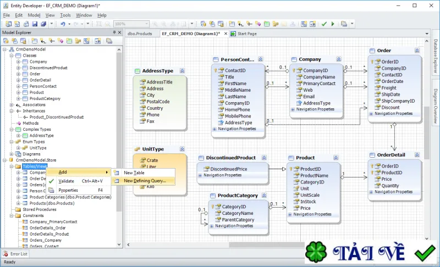440x267 pixels.
Task: Select Properties in the context menu
Action: click(79, 190)
